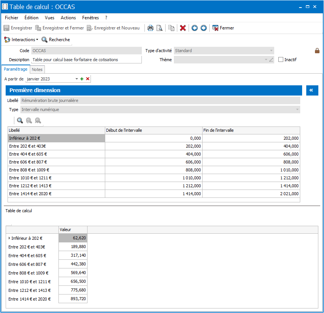Click the red X delete icon
Screen dimensions: 324x313
183,28
